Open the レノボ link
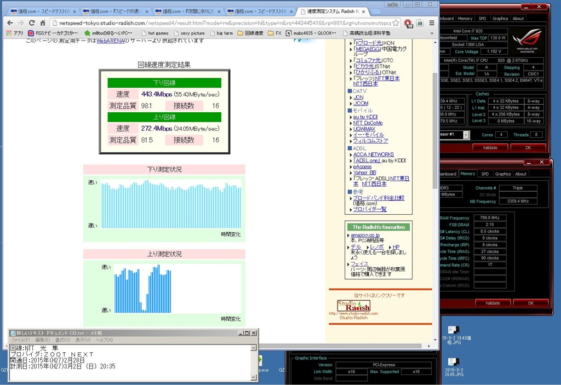Image resolution: width=561 pixels, height=385 pixels. point(377,247)
